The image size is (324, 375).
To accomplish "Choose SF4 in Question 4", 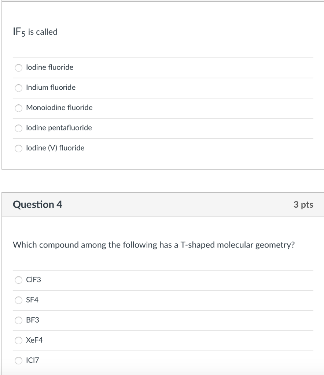I will [x=18, y=300].
